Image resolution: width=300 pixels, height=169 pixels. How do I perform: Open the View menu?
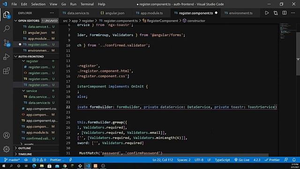click(53, 4)
